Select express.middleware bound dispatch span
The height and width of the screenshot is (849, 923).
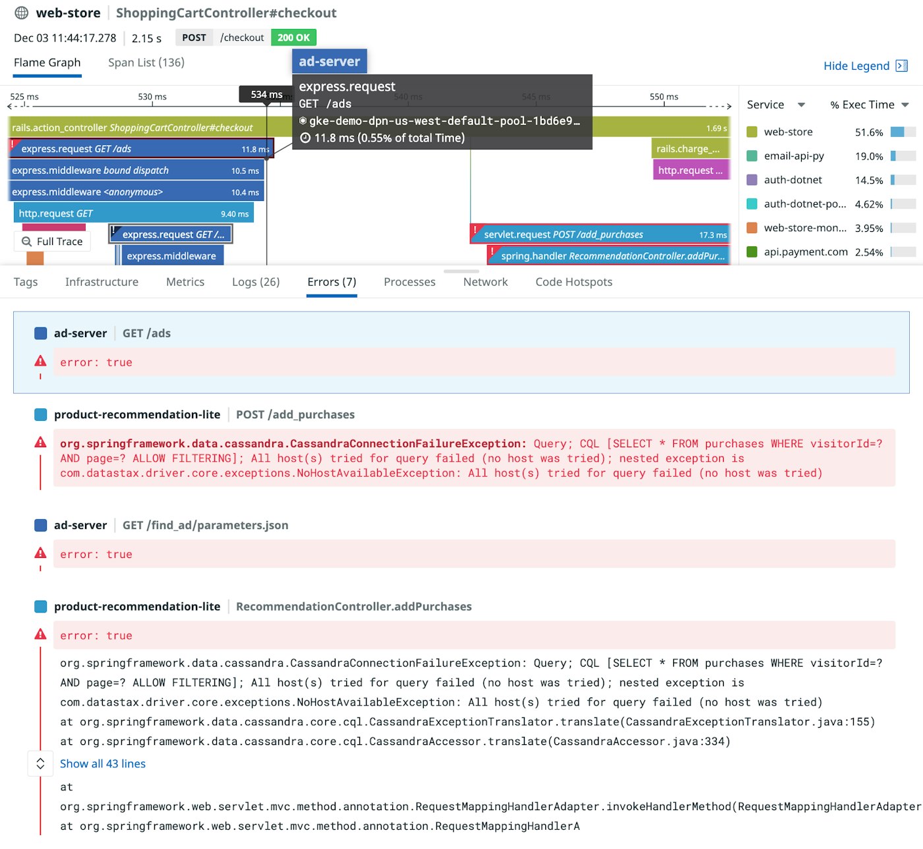click(136, 171)
